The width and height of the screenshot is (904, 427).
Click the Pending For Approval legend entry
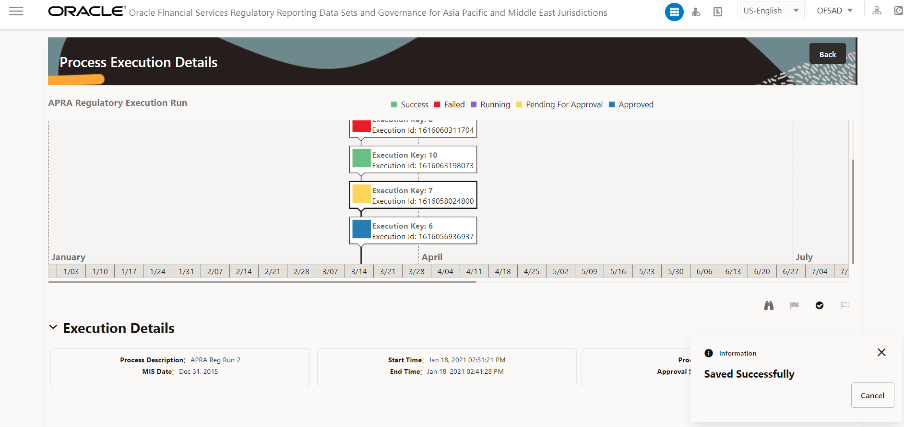(x=559, y=104)
